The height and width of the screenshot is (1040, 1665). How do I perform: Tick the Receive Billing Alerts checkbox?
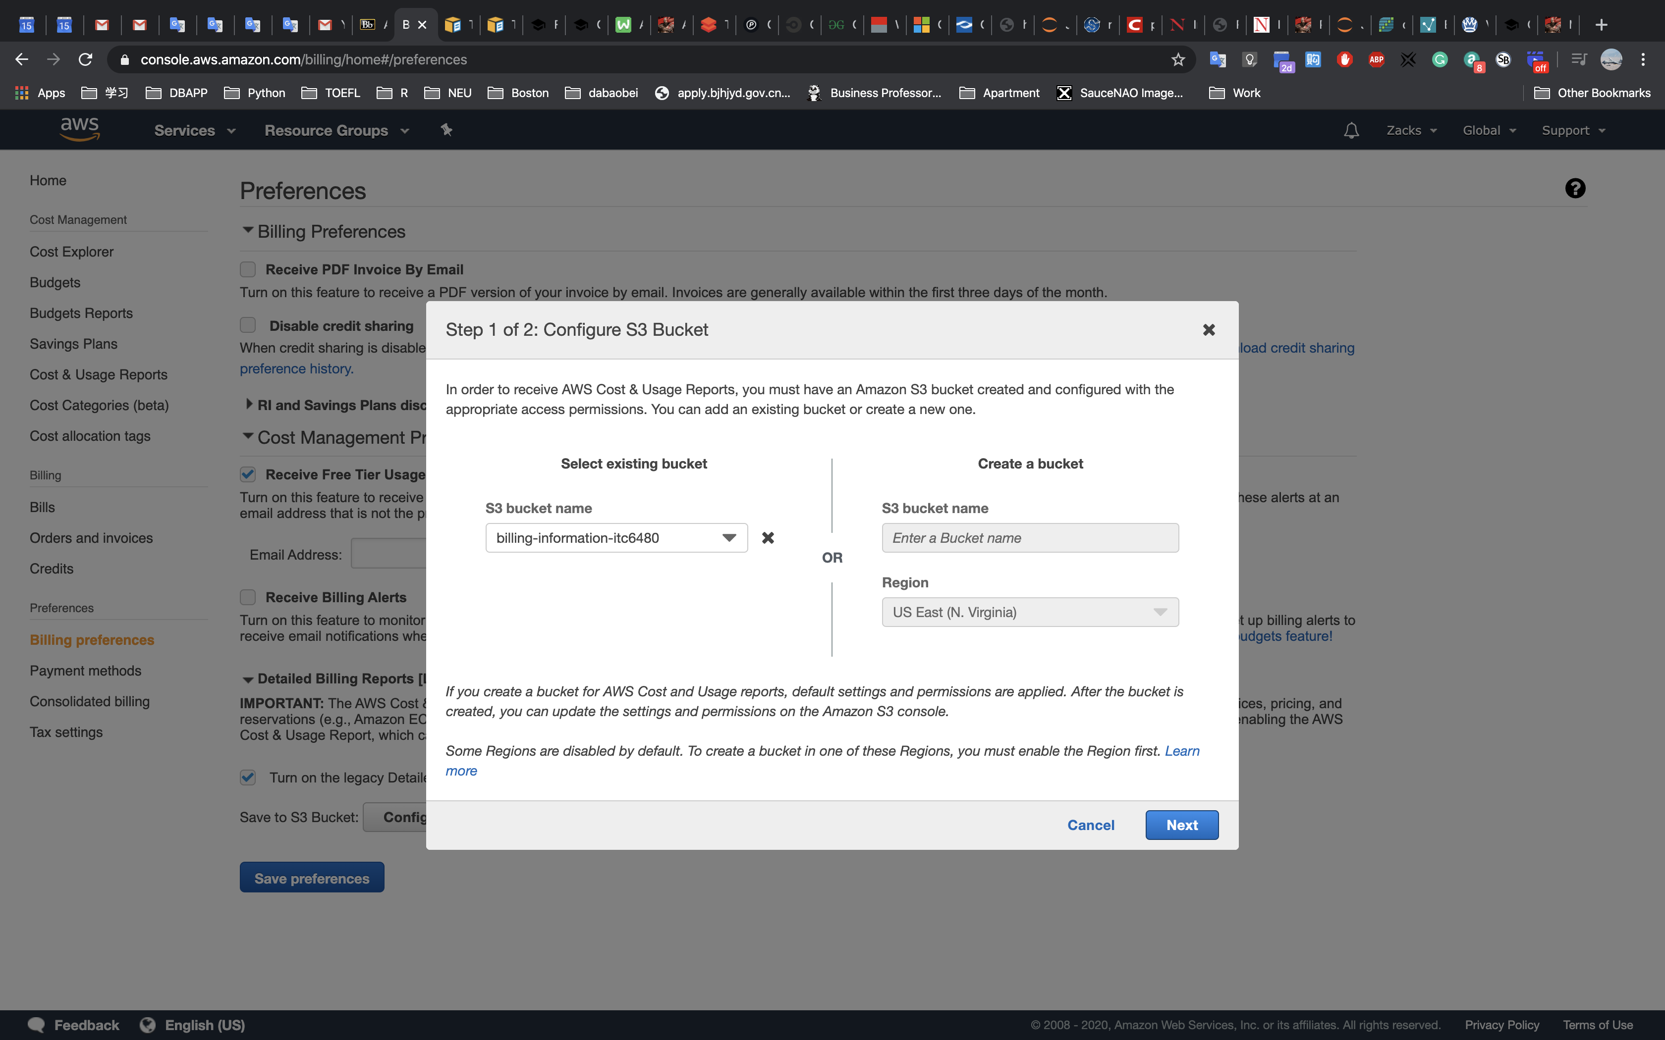[x=248, y=597]
